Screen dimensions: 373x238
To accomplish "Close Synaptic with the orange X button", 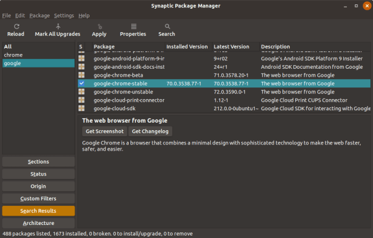I will coord(367,6).
